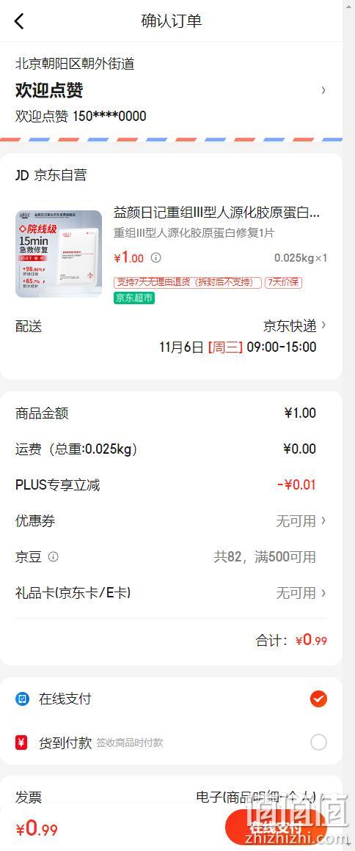
Task: Click the price info icon beside ¥1.00
Action: [155, 258]
